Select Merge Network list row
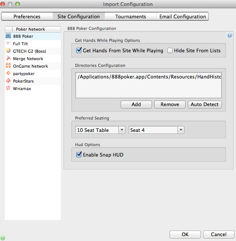 [x=33, y=59]
